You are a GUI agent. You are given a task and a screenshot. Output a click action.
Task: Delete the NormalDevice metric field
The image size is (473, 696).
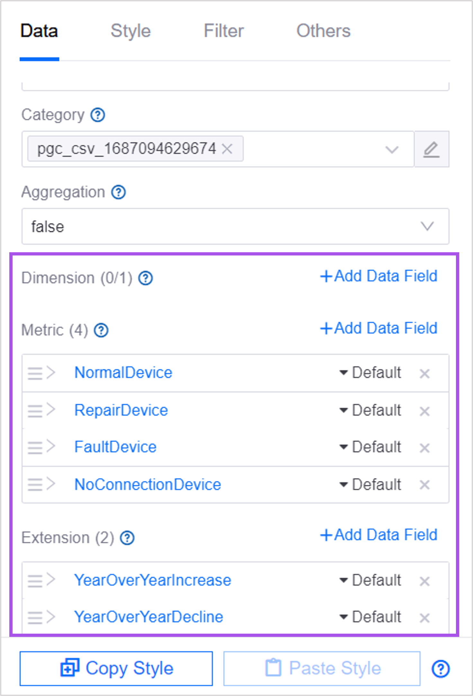tap(424, 373)
